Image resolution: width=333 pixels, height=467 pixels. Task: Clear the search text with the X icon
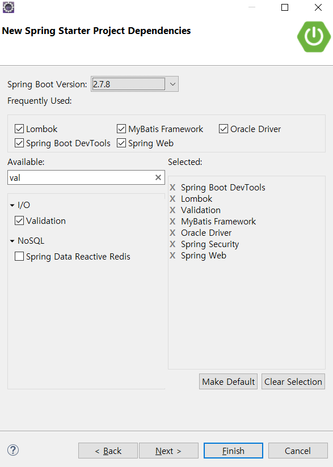(x=158, y=177)
